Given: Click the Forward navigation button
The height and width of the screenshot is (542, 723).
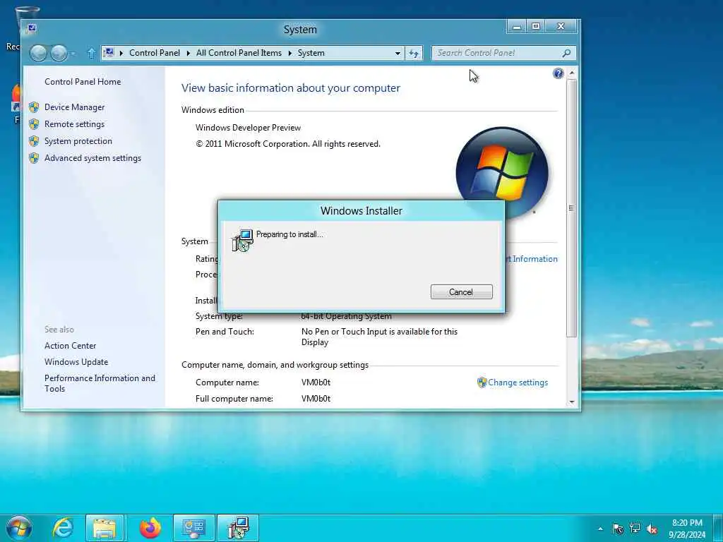Looking at the screenshot, I should click(x=59, y=54).
